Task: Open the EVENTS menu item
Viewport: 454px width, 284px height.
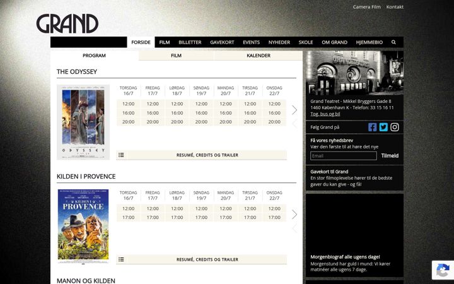Action: (252, 42)
